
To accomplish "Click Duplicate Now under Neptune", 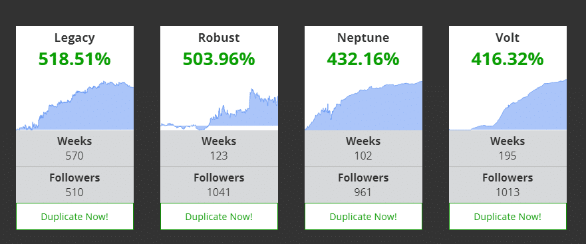I will click(x=363, y=216).
